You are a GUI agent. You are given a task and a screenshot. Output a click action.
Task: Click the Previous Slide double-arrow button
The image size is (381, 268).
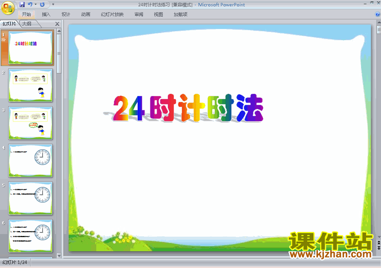point(379,243)
